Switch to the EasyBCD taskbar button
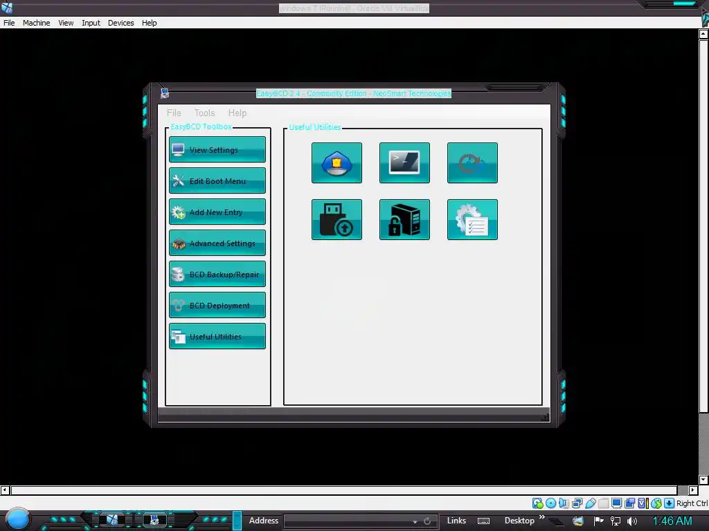709x531 pixels. [154, 520]
